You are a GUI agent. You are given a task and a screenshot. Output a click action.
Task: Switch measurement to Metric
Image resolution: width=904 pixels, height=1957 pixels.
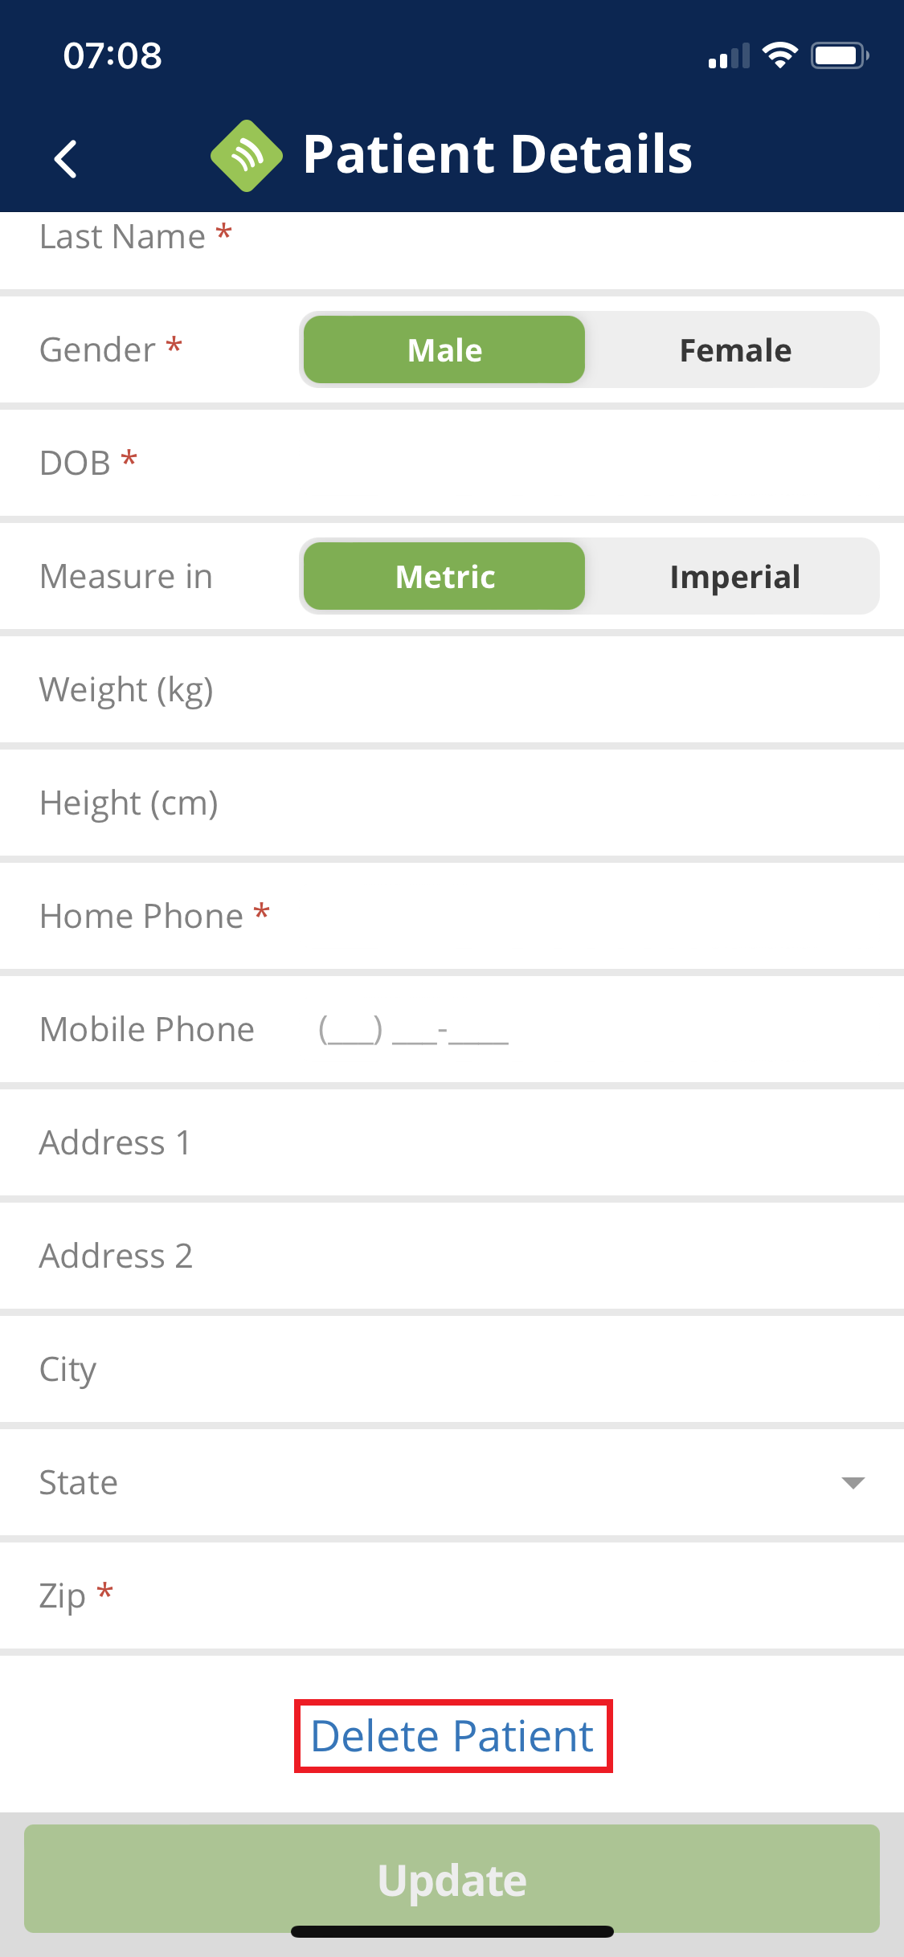[444, 577]
